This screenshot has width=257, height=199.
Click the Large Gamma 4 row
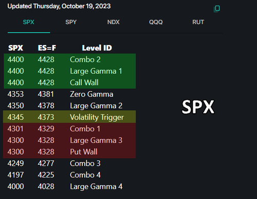[70, 187]
